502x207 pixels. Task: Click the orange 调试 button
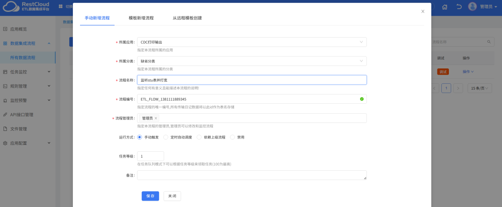443,72
